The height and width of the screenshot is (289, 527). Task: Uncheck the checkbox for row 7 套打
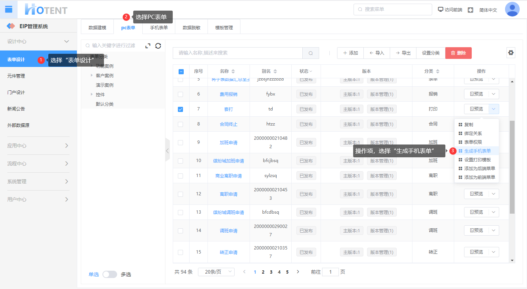pyautogui.click(x=180, y=109)
